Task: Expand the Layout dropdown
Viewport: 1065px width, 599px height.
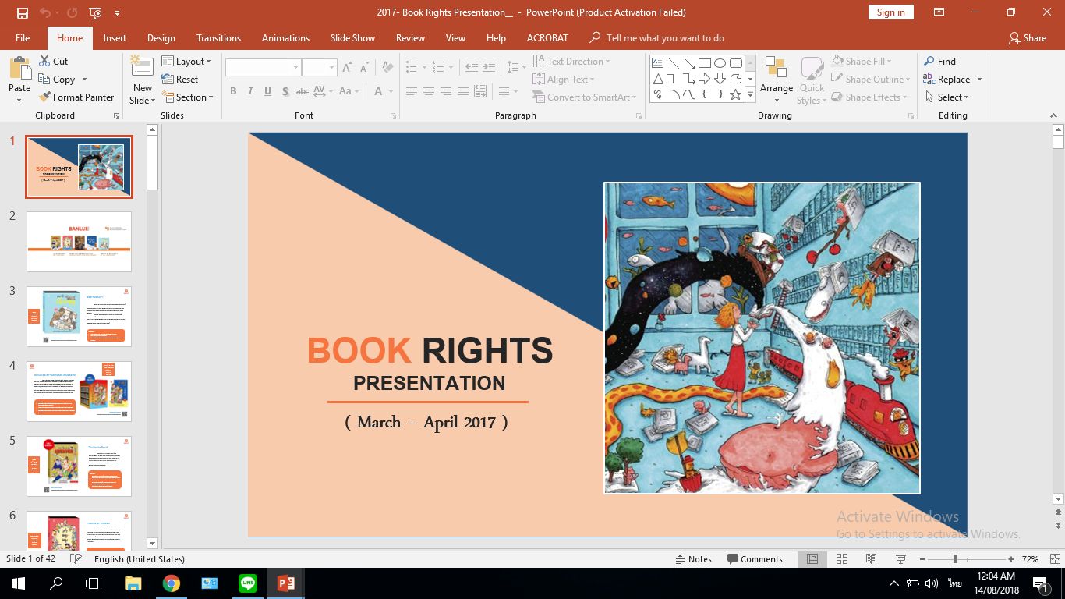Action: pyautogui.click(x=186, y=62)
